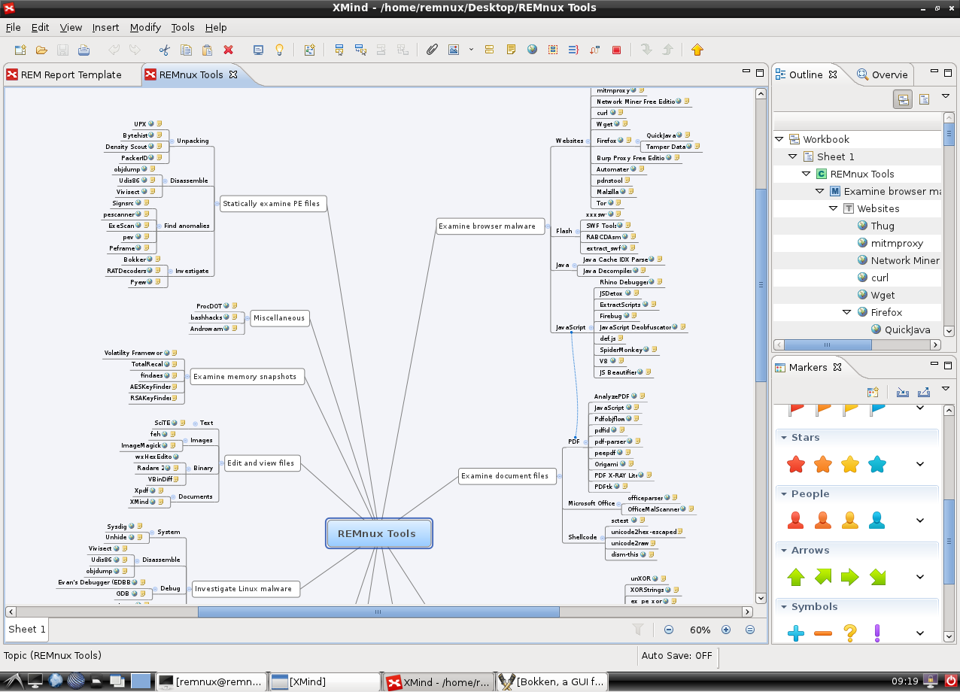Viewport: 960px width, 692px height.
Task: Collapse the Stars marker group
Action: 783,438
